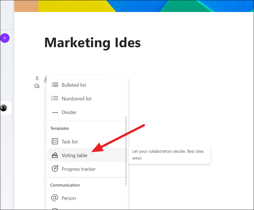Click the Person at-sign icon
Viewport: 254px width, 210px height.
(55, 198)
